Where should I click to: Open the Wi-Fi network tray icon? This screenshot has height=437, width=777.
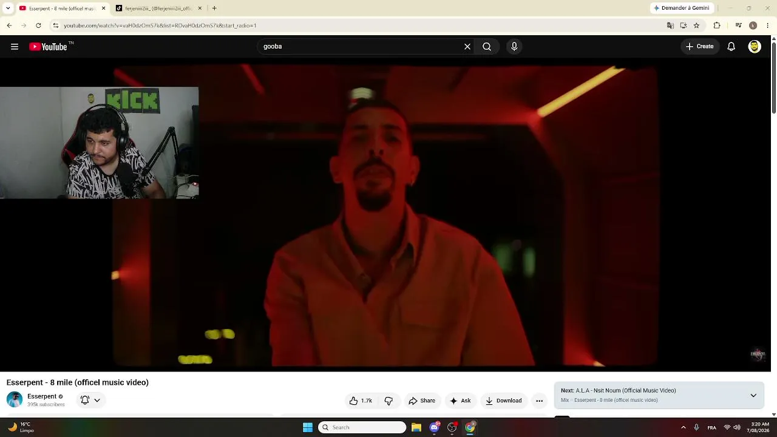tap(727, 427)
